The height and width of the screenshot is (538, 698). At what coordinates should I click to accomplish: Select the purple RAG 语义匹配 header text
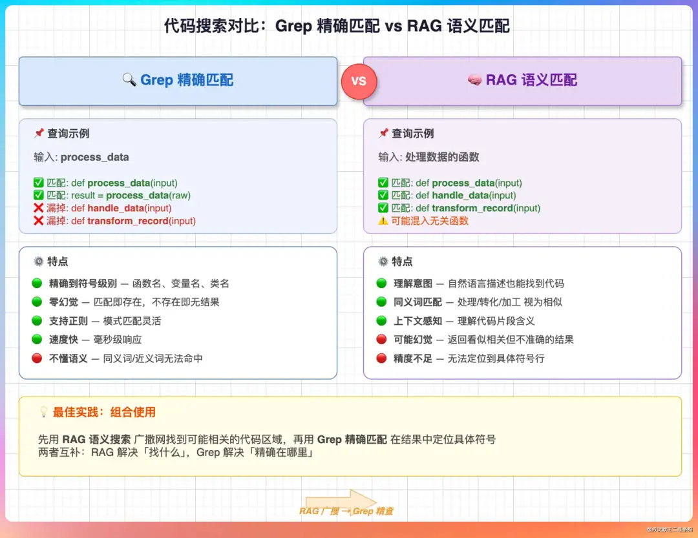[531, 80]
